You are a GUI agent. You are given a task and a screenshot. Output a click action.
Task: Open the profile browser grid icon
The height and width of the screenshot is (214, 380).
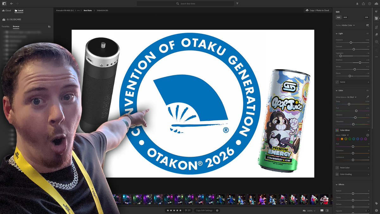368,25
